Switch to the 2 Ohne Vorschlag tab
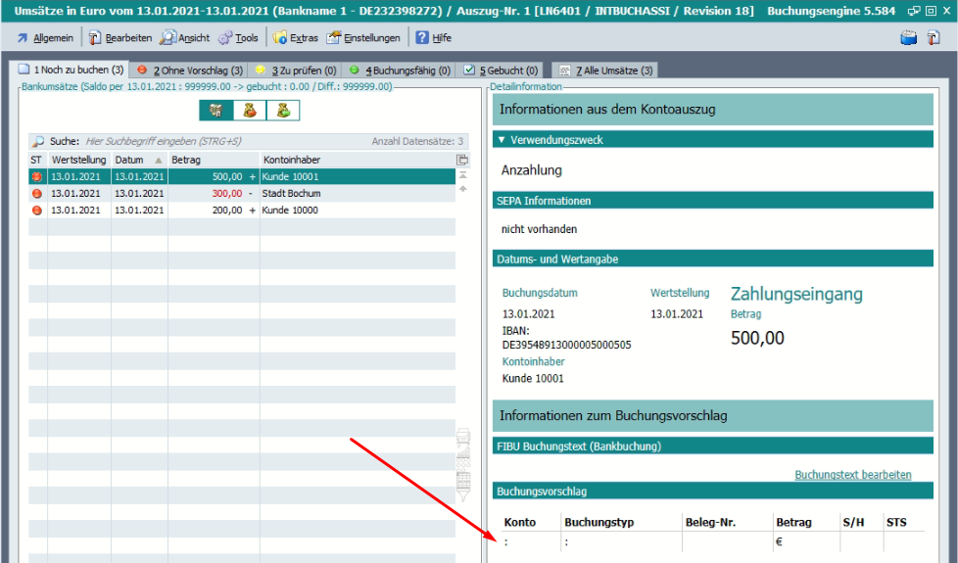 (x=189, y=70)
